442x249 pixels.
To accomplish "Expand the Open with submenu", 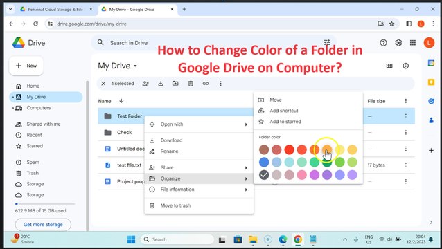I will point(246,124).
